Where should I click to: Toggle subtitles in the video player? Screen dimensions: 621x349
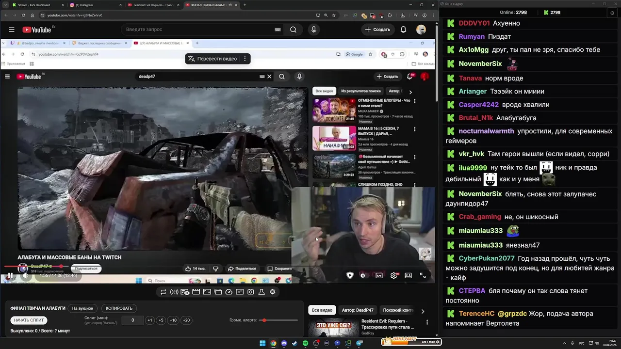click(x=379, y=275)
